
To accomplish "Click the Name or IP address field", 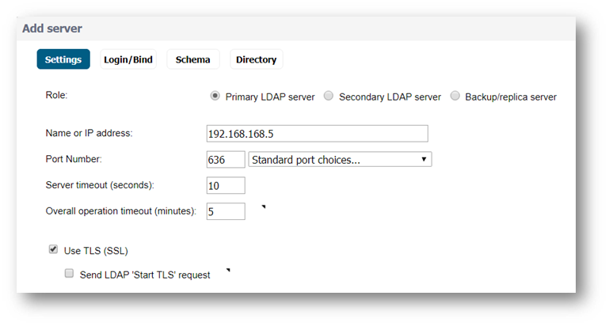I will coord(316,133).
